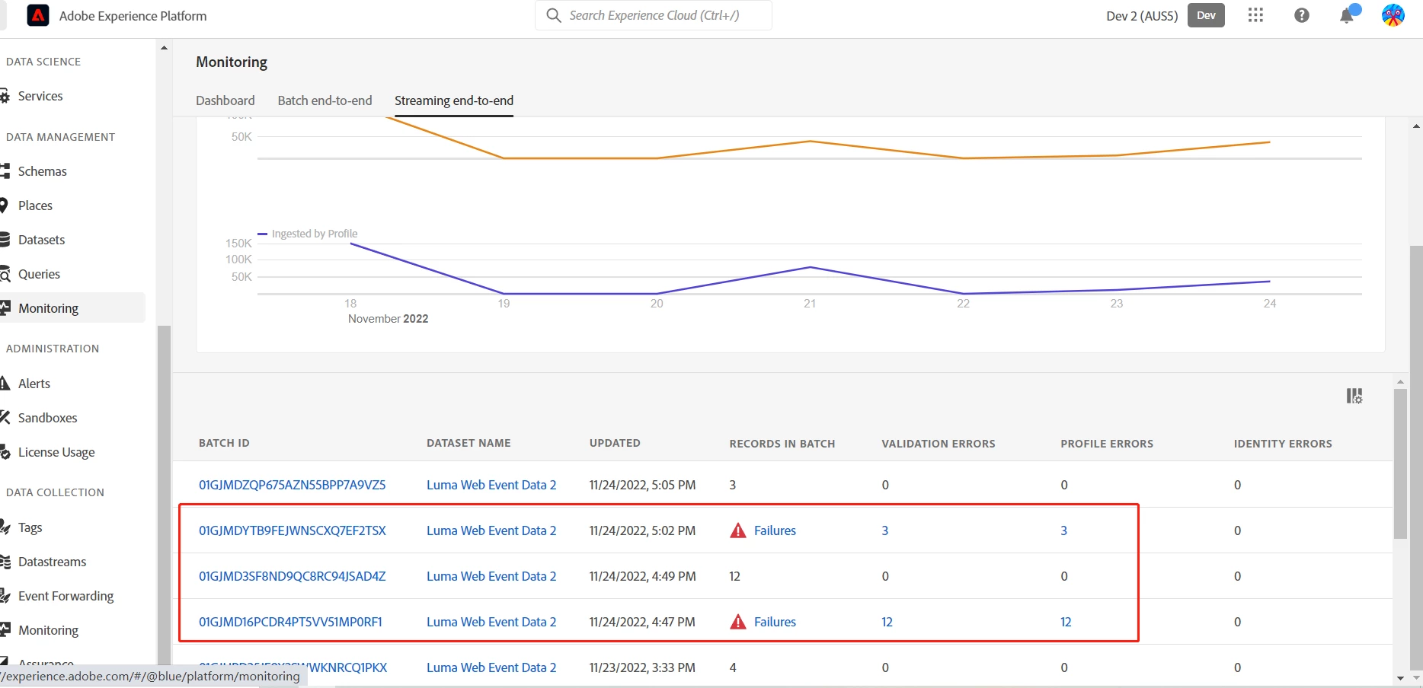The height and width of the screenshot is (688, 1423).
Task: Open batch 01GJMDZQP675AZN55BPP7A9VZ5
Action: 292,485
